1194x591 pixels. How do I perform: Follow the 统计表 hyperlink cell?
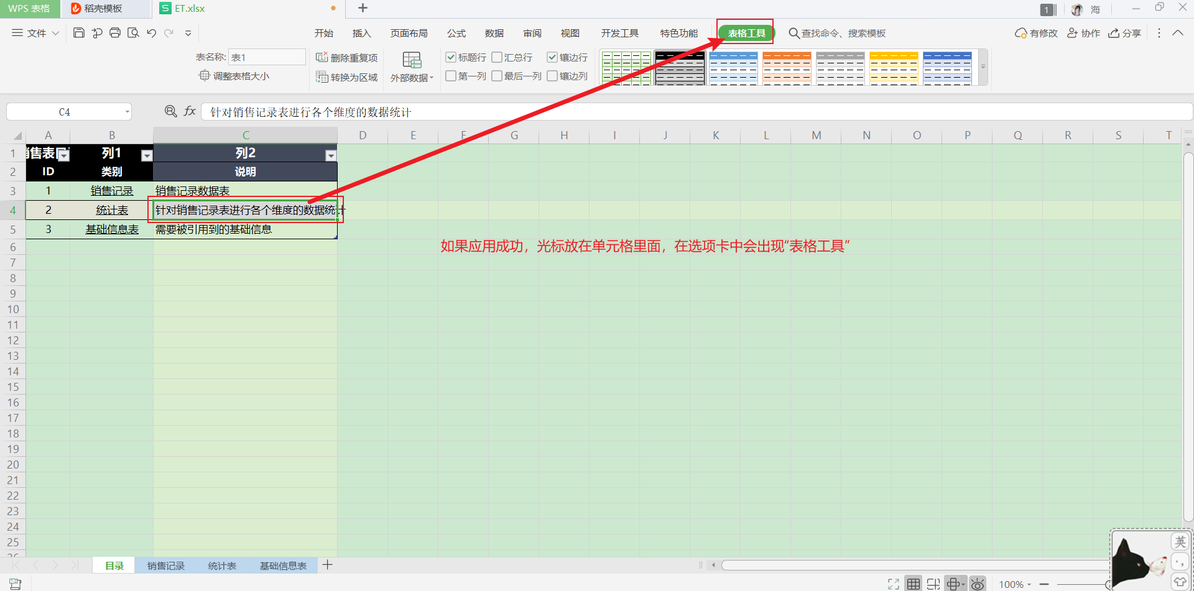point(112,210)
